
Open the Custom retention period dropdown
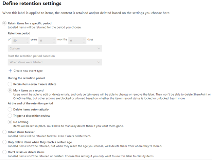coord(55,48)
